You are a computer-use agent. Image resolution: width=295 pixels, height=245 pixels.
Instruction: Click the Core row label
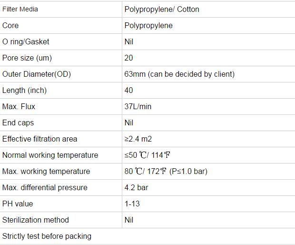pyautogui.click(x=10, y=25)
